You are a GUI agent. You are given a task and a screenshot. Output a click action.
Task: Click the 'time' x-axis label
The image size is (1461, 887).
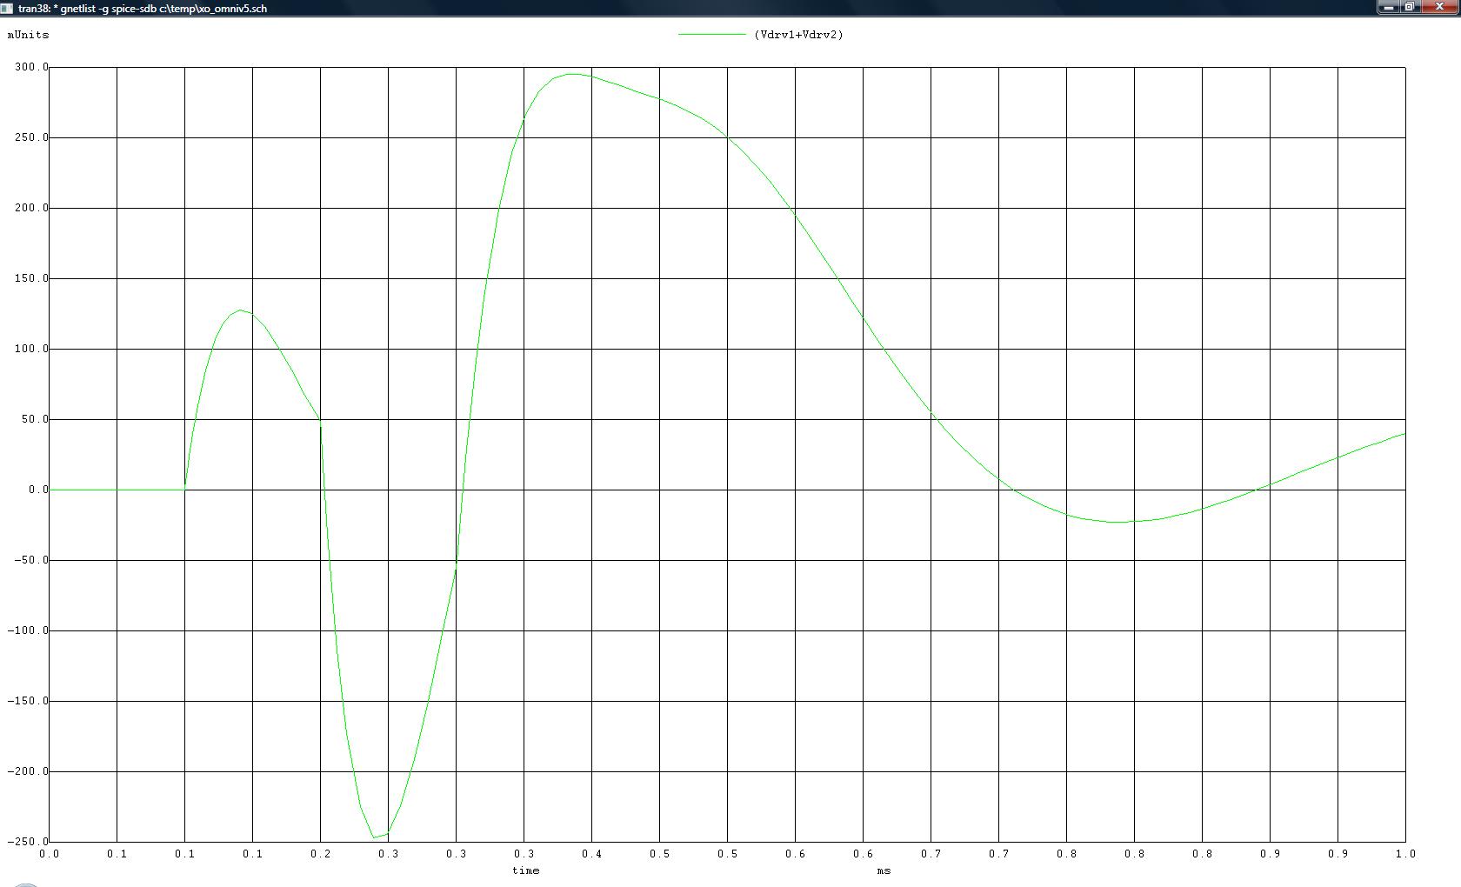(x=525, y=870)
